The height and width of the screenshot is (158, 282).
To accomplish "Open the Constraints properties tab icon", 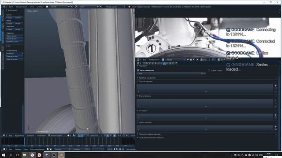I will [x=159, y=63].
